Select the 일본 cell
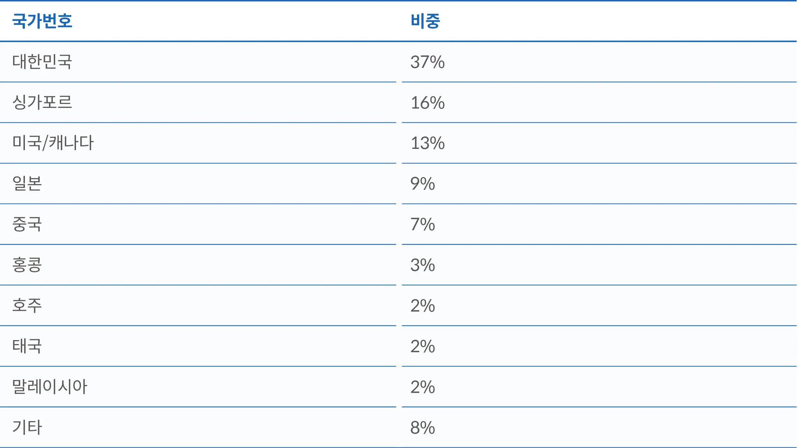The width and height of the screenshot is (798, 448). 27,183
